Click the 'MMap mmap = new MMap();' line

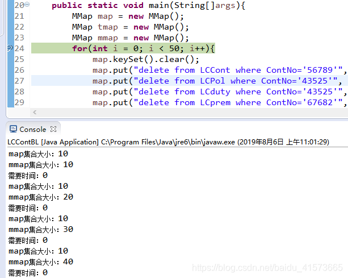131,38
